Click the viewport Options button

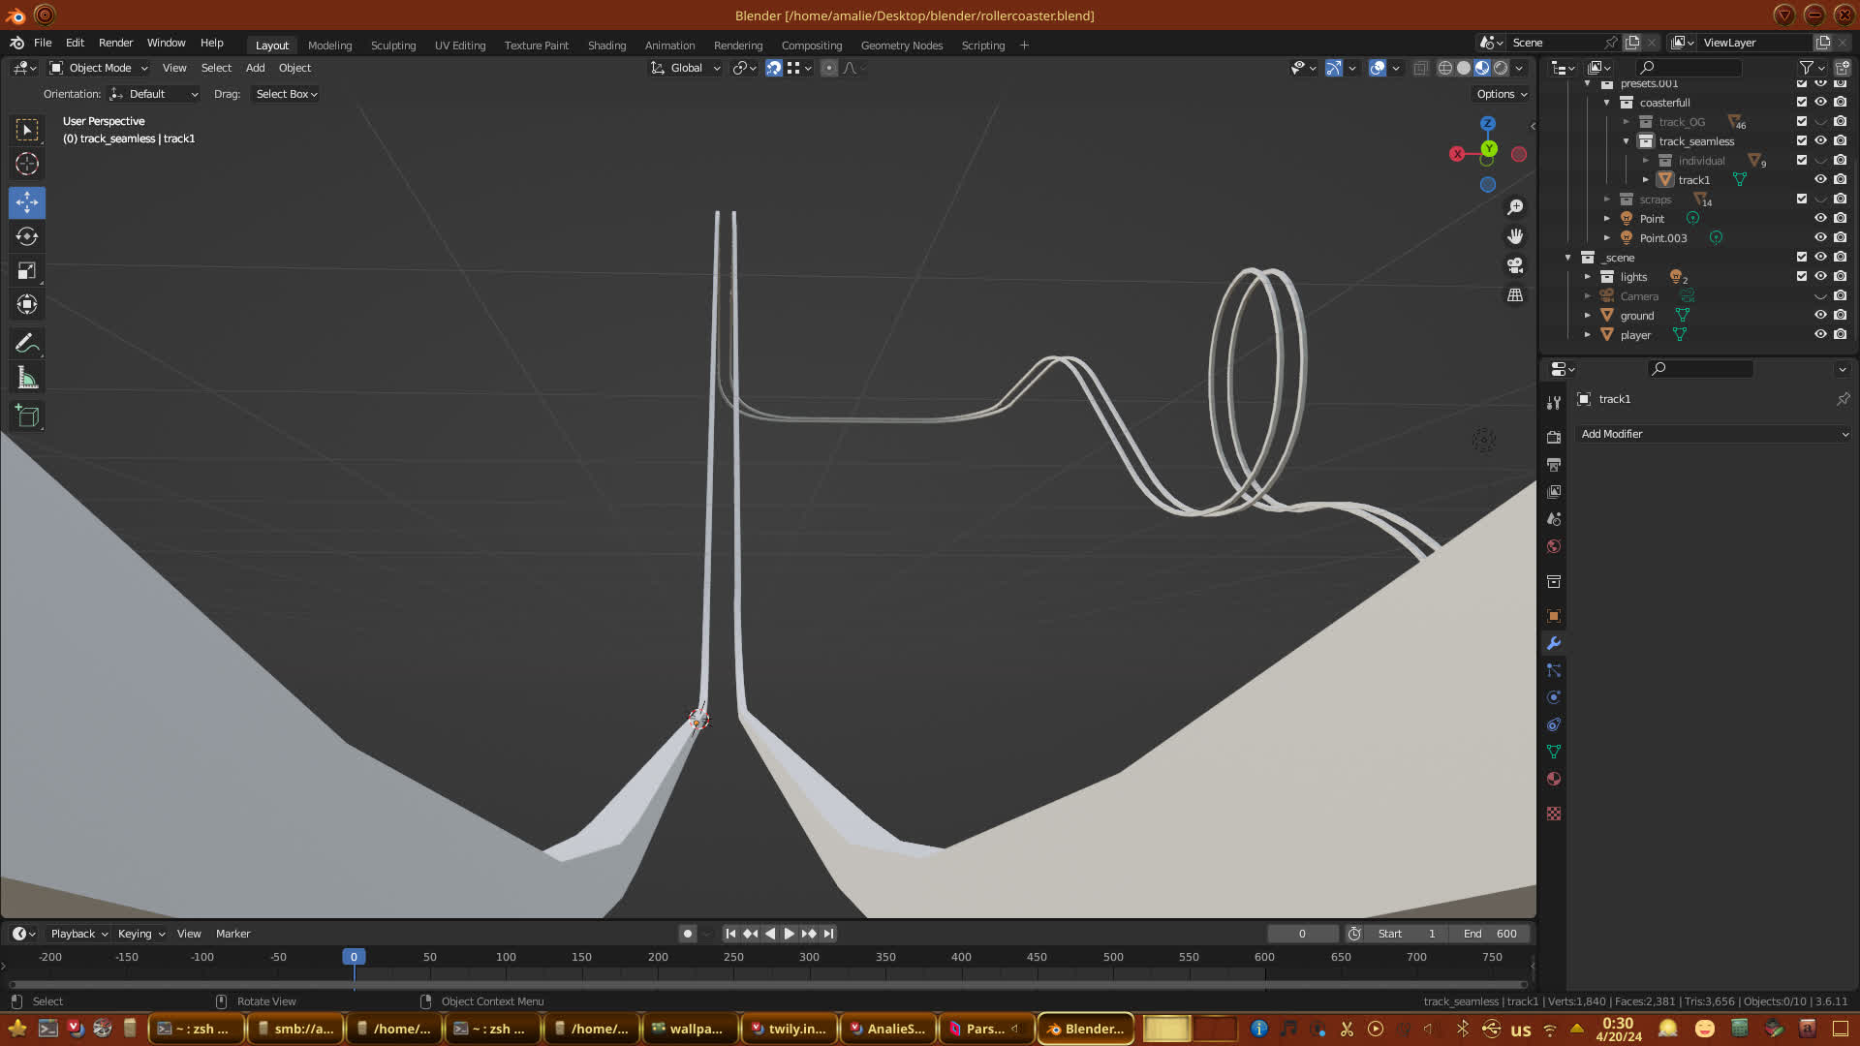1501,94
